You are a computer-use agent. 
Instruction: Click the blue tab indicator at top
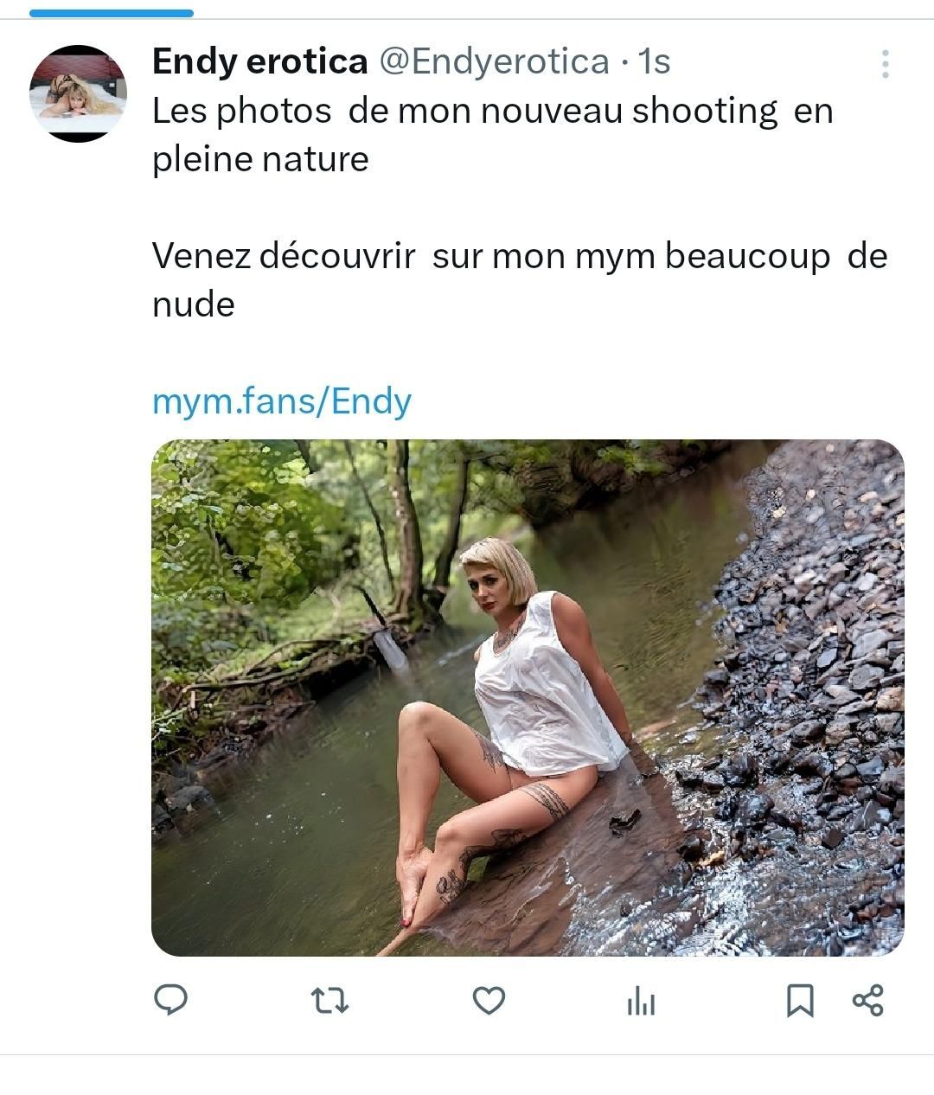click(x=111, y=13)
